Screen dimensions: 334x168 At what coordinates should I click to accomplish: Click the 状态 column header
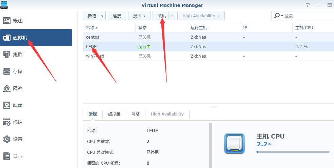[161, 28]
